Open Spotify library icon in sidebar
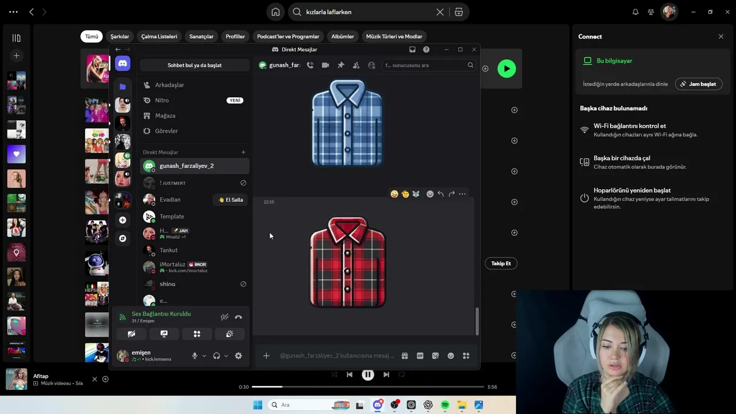This screenshot has height=414, width=736. tap(17, 38)
